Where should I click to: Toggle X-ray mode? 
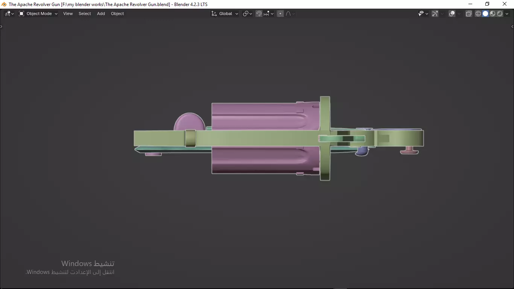[x=468, y=14]
